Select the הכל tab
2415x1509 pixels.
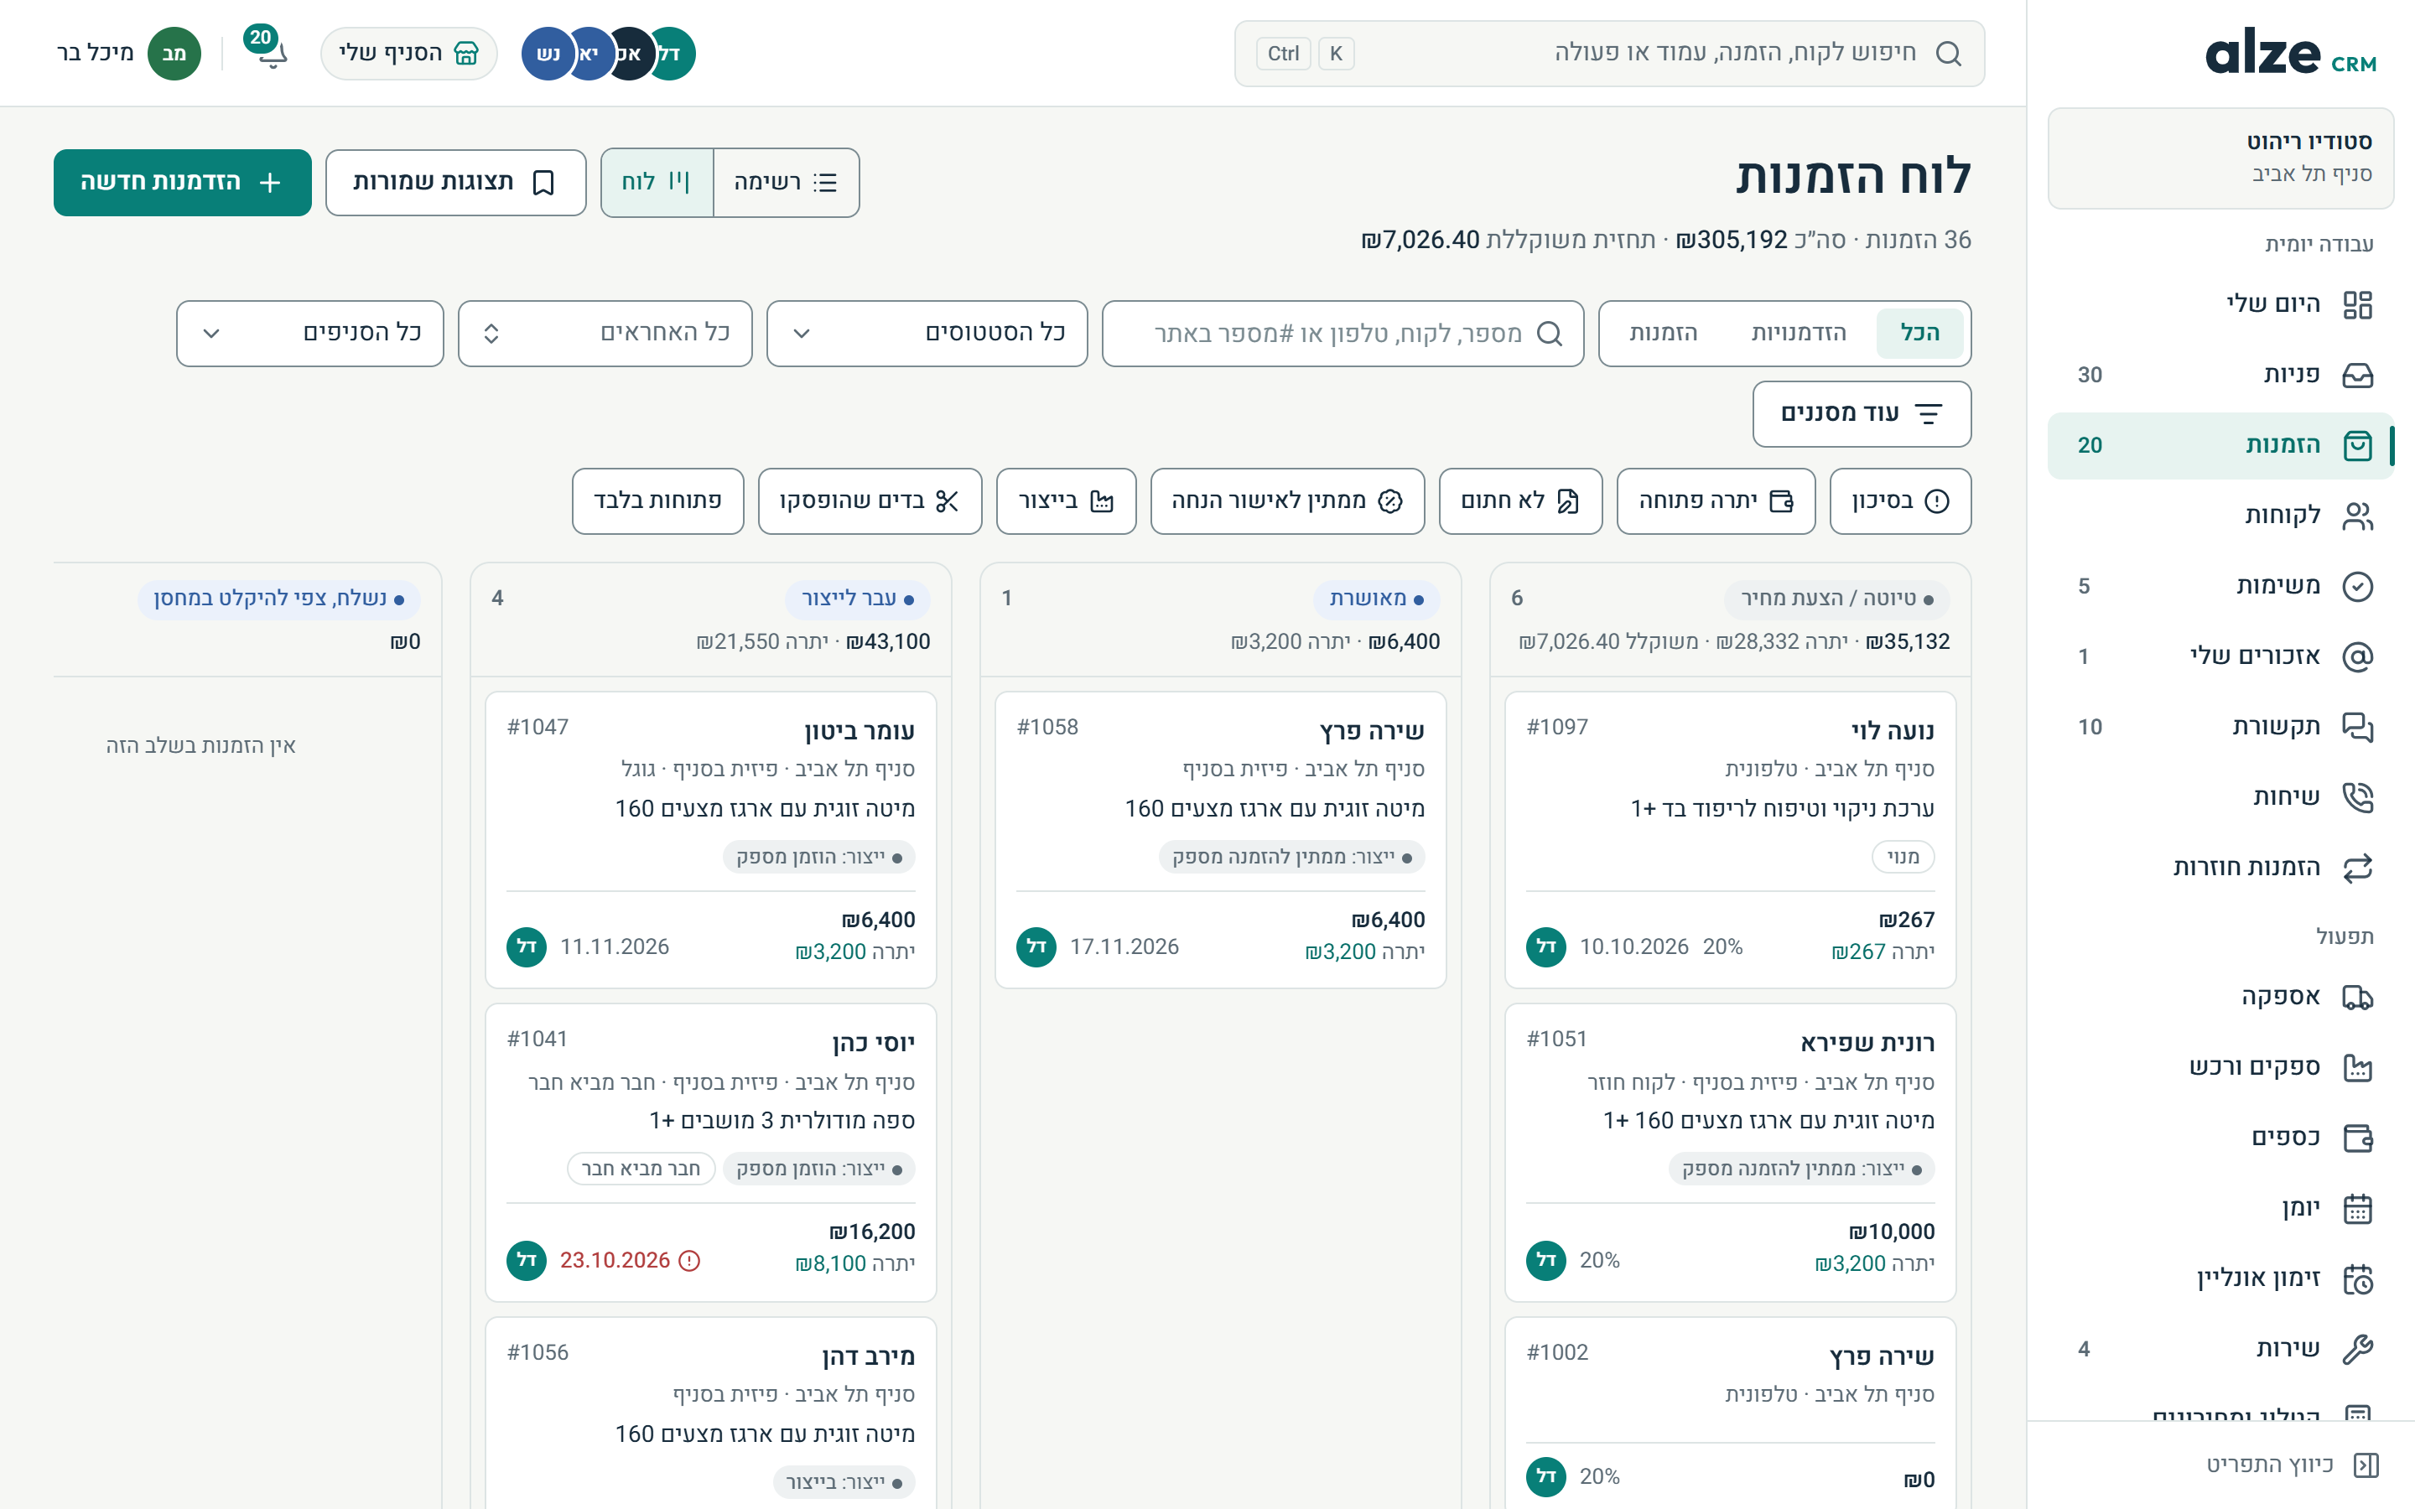point(1919,334)
